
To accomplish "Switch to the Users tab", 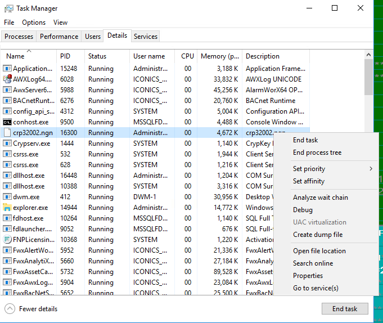I will 93,37.
